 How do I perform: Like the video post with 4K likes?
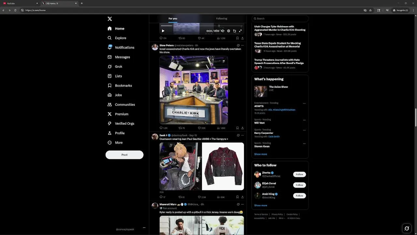click(201, 38)
